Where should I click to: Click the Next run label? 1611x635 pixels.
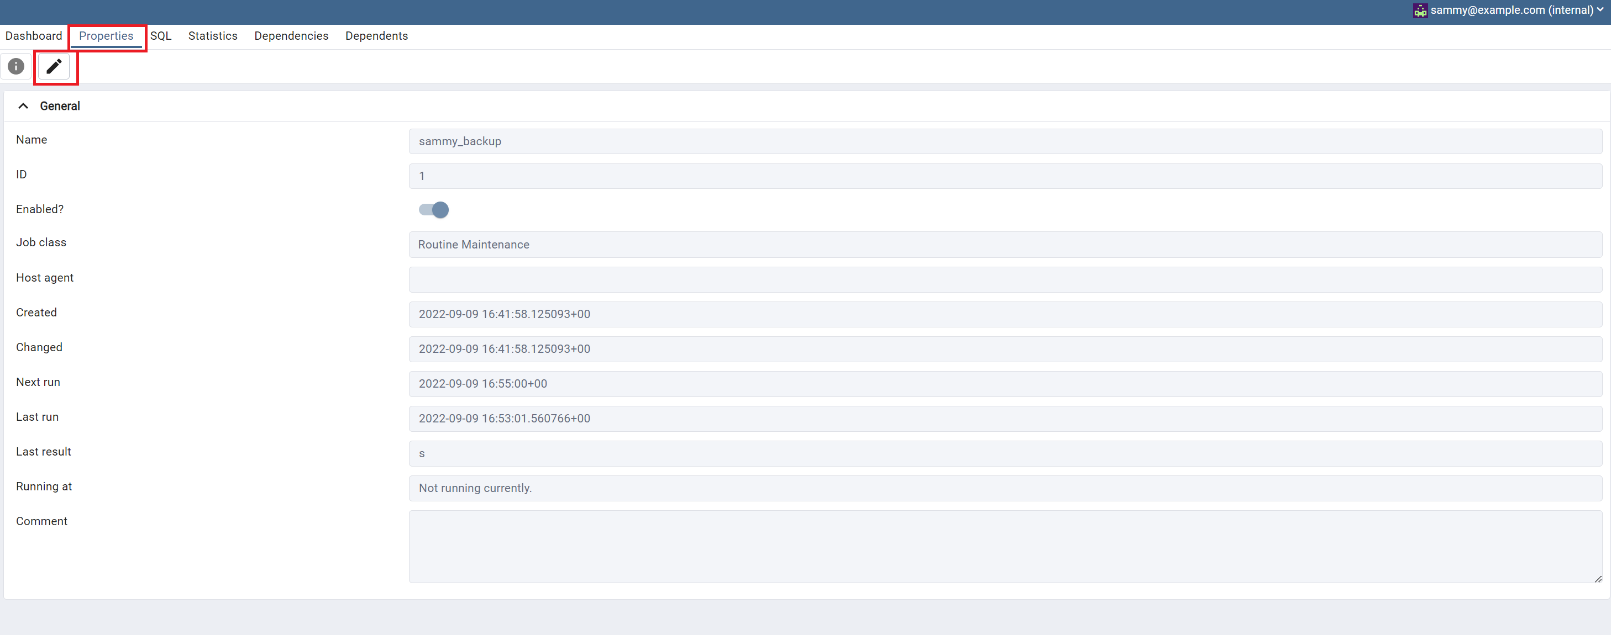pos(38,383)
